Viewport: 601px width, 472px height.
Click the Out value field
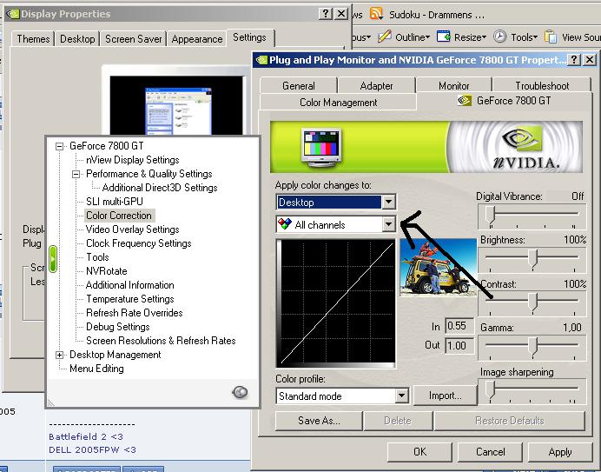pos(459,346)
